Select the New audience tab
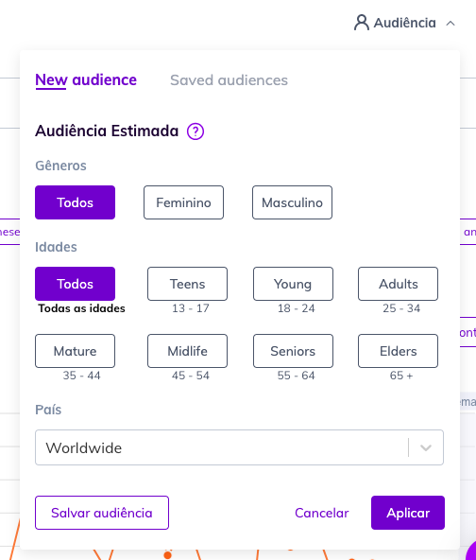The height and width of the screenshot is (560, 476). [86, 80]
